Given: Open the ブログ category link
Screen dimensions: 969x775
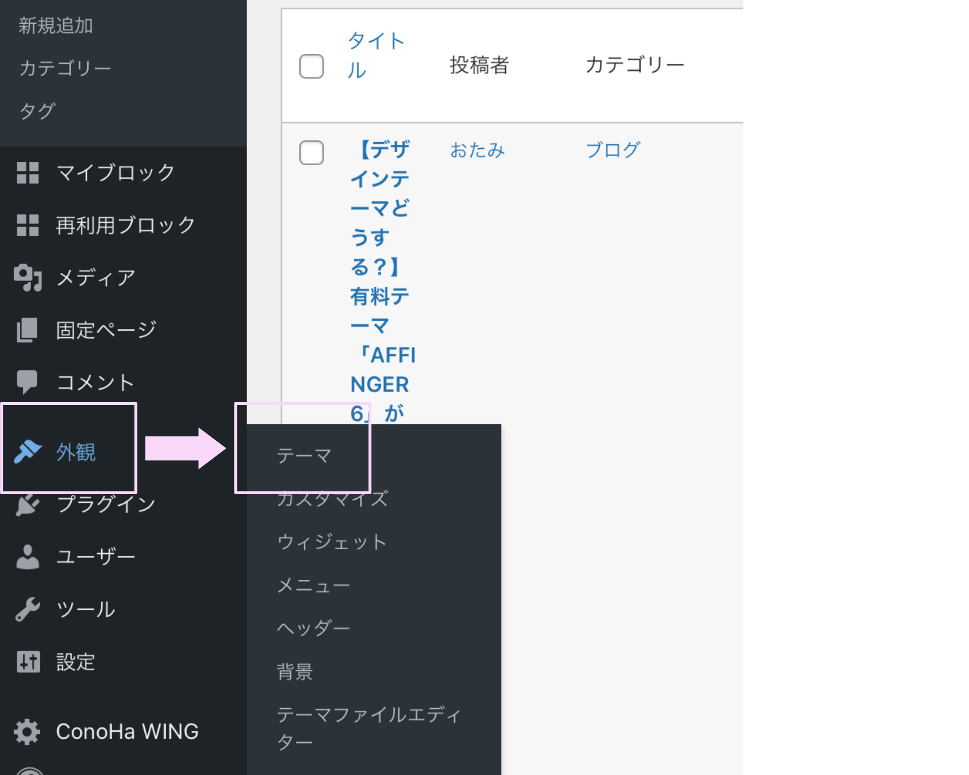Looking at the screenshot, I should tap(613, 150).
